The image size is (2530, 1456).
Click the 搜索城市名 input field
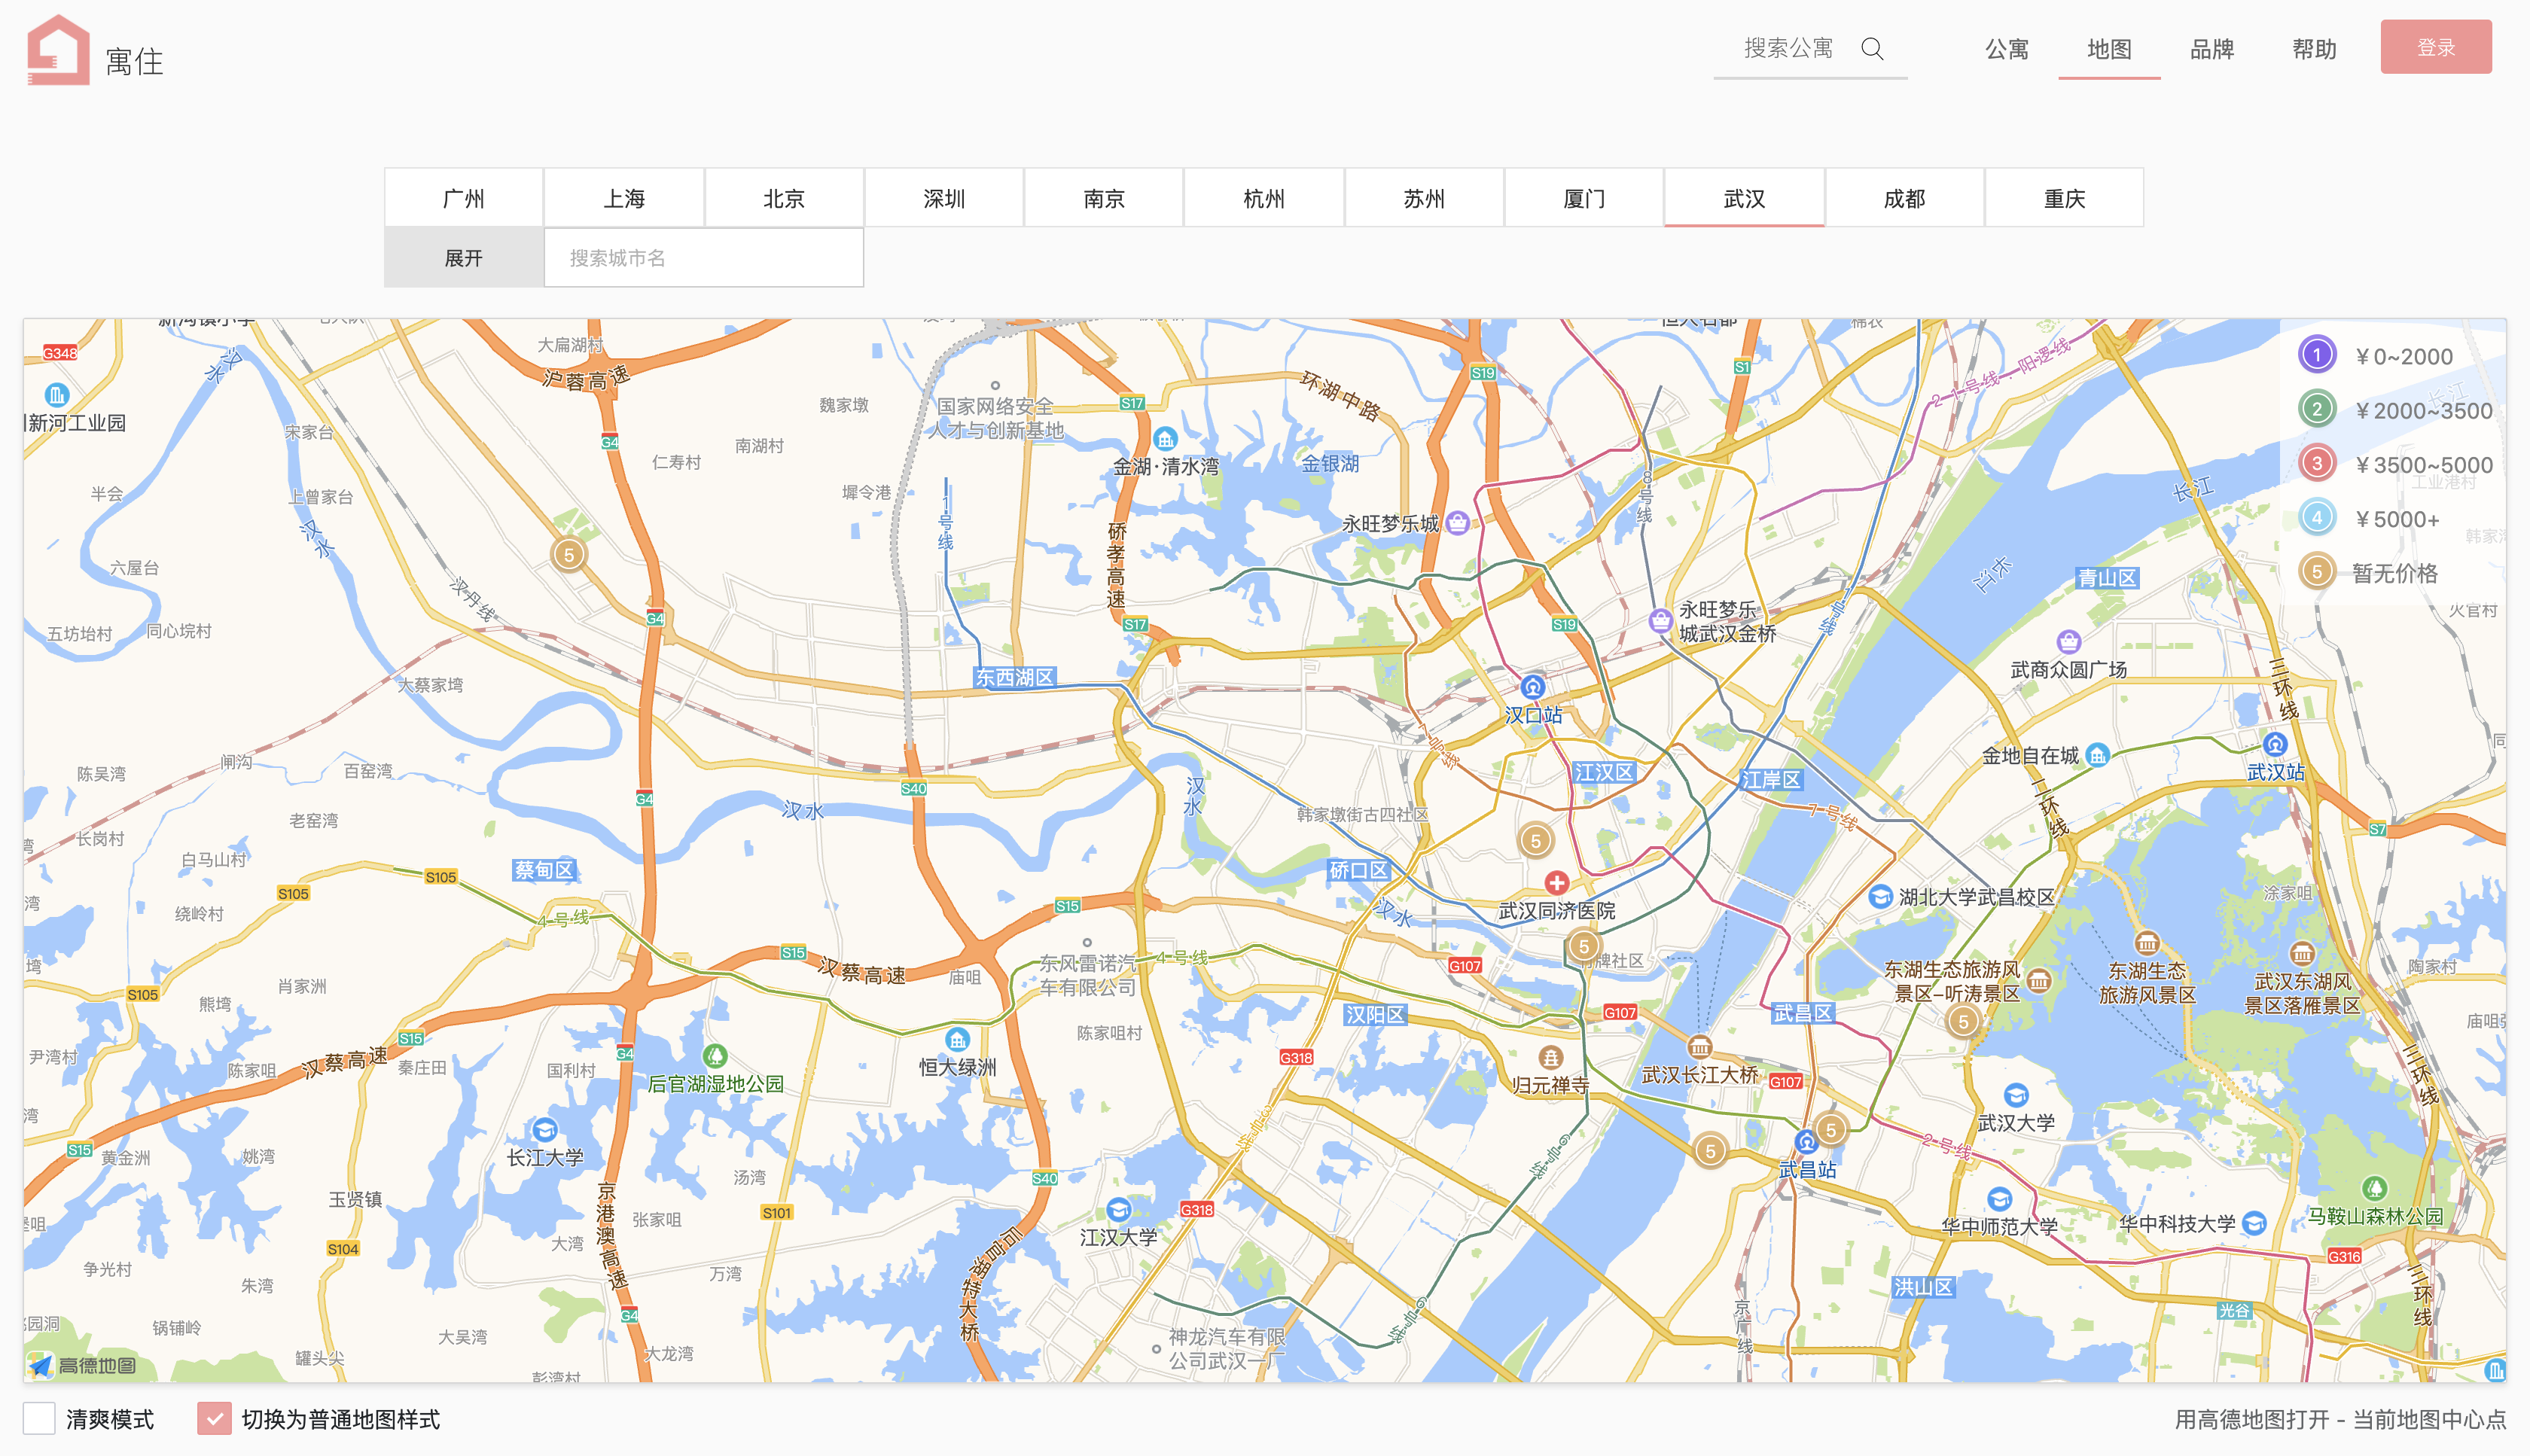(x=703, y=258)
